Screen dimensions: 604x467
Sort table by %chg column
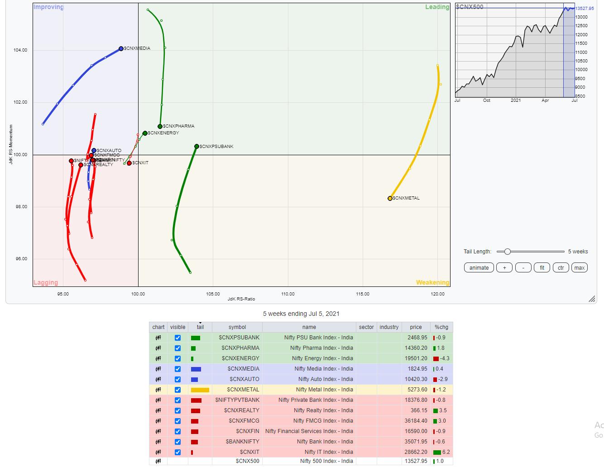coord(441,327)
